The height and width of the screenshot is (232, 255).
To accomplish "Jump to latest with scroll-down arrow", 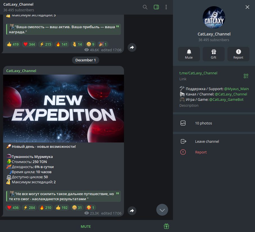I will (162, 210).
